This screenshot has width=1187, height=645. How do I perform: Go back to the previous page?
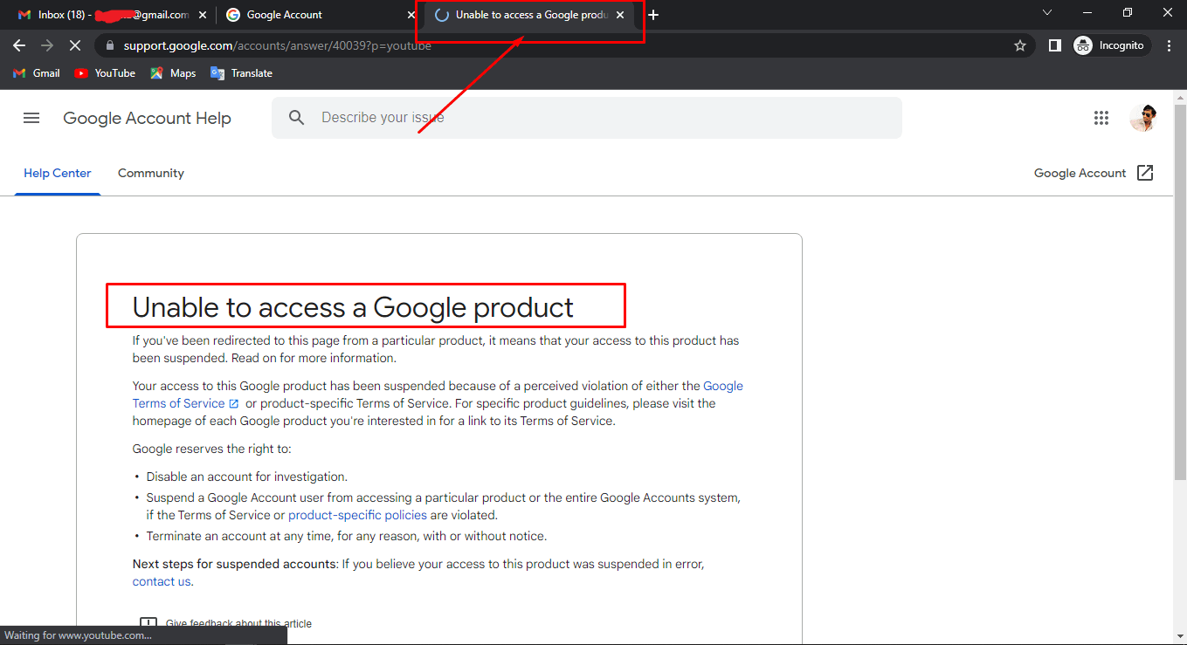pos(19,45)
